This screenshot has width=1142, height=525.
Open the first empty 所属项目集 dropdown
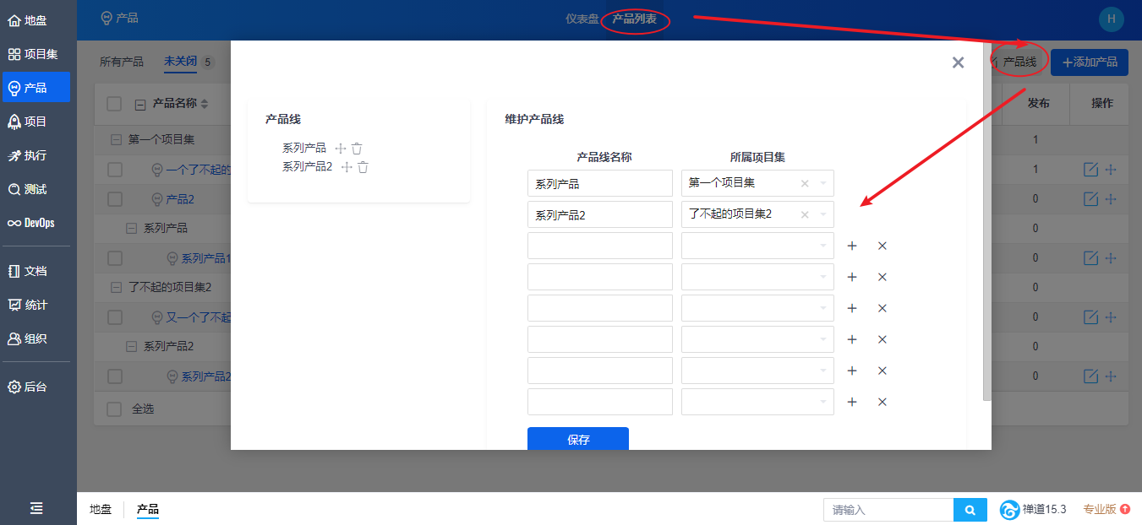[757, 246]
